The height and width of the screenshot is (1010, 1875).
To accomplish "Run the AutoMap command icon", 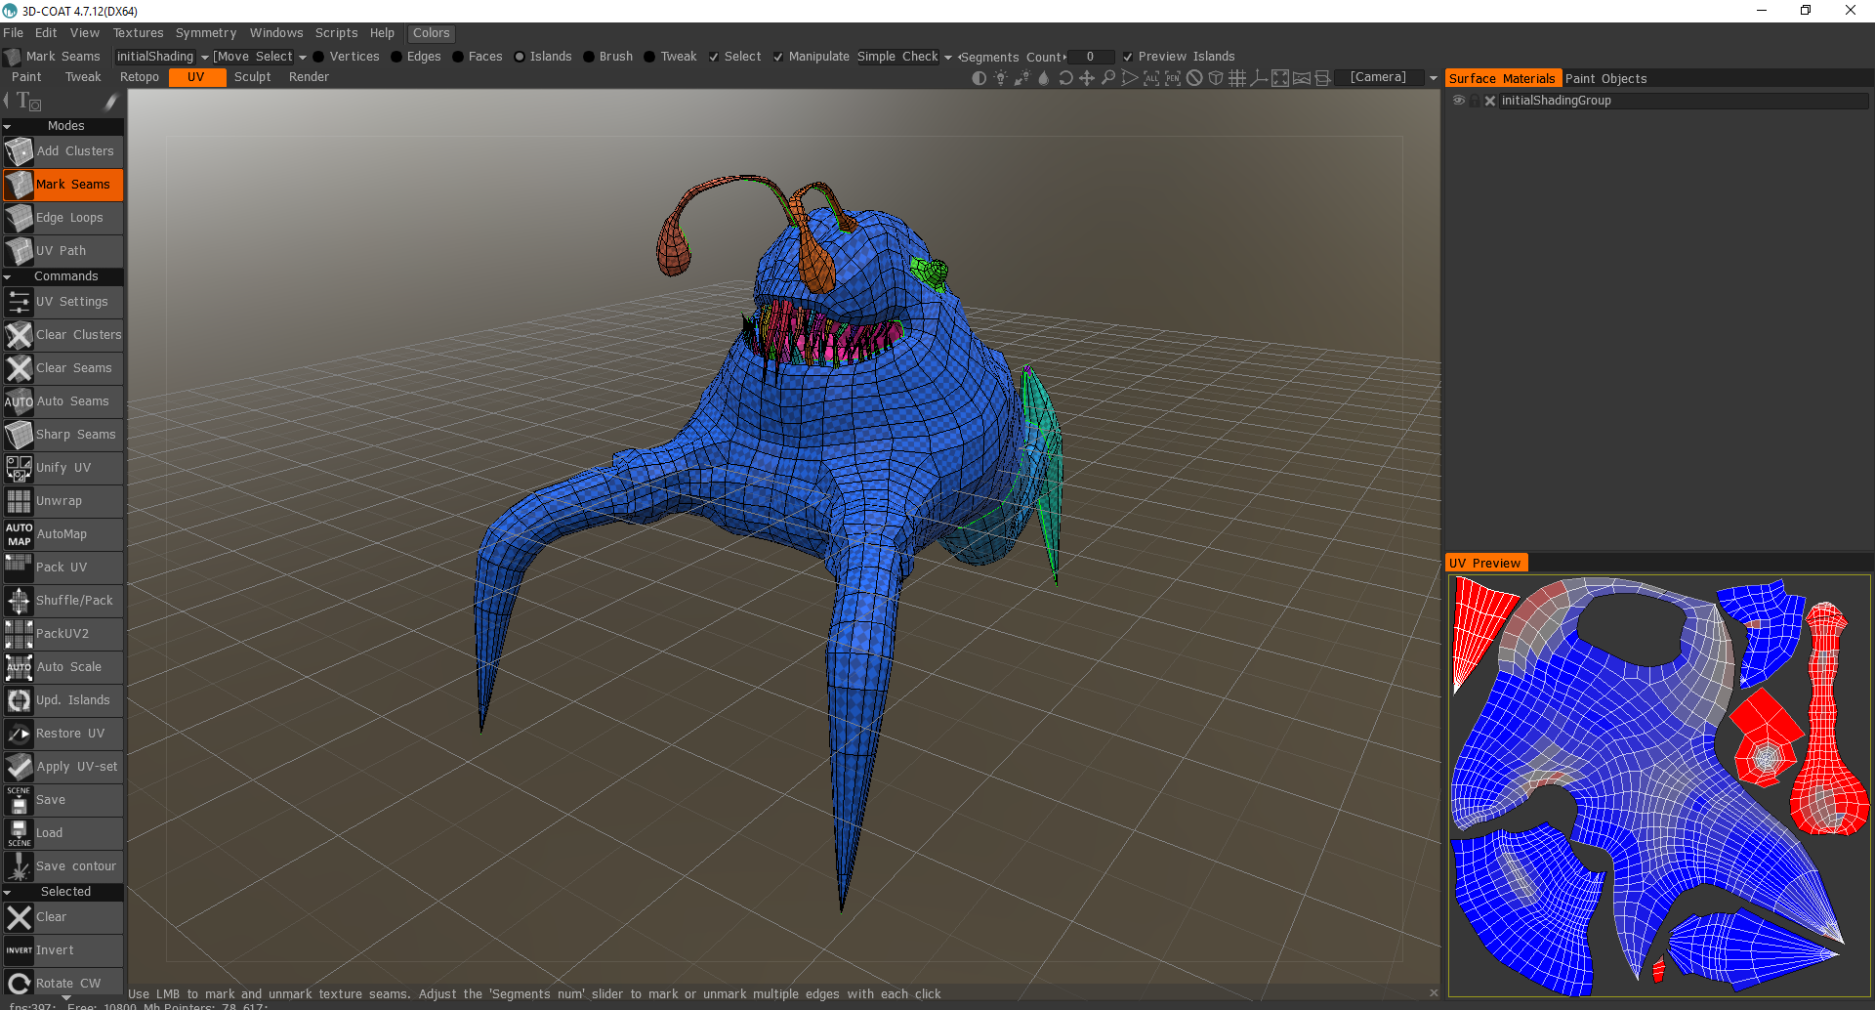I will pos(19,534).
